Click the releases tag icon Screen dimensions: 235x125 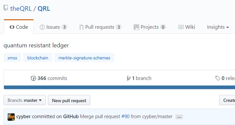(x=218, y=78)
